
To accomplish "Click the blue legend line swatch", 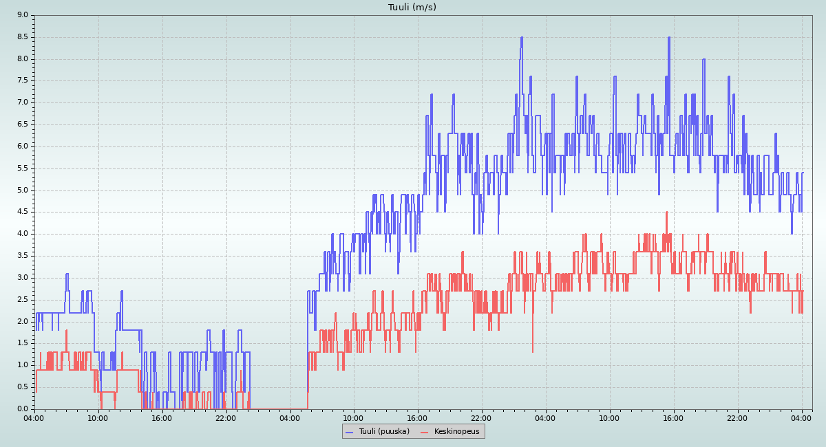I will [349, 432].
